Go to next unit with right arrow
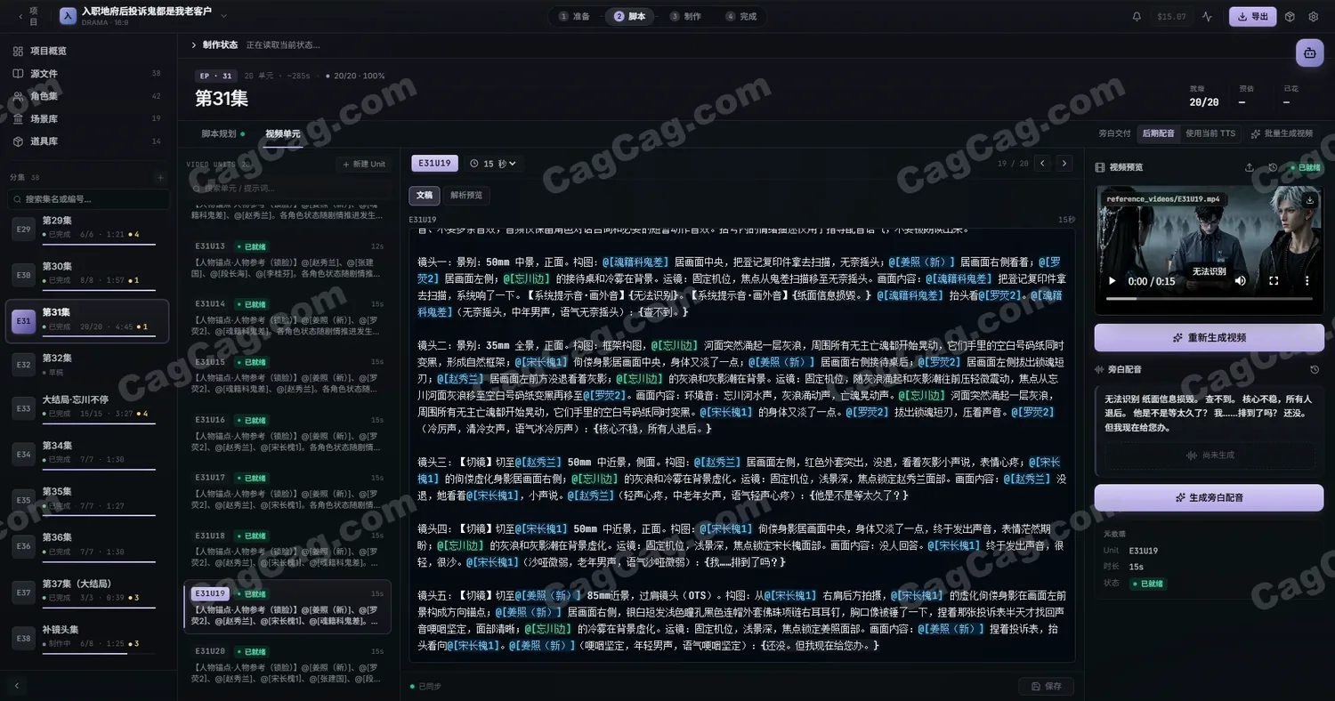 click(x=1065, y=164)
